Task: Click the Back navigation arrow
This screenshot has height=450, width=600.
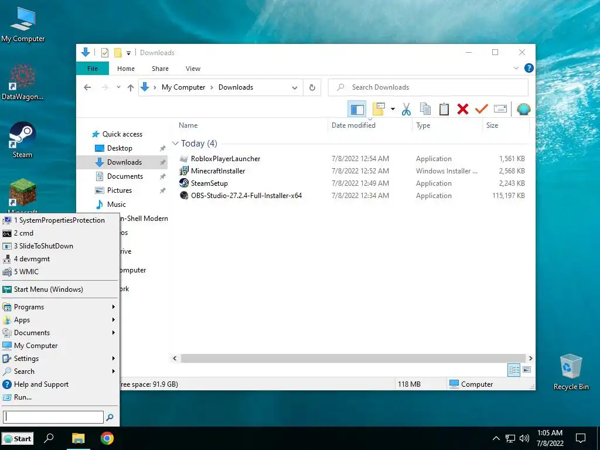Action: (x=87, y=88)
